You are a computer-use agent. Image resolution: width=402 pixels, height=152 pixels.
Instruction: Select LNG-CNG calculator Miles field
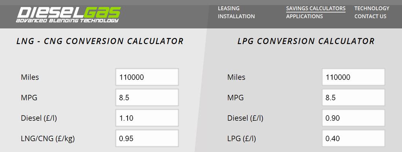[x=147, y=77]
